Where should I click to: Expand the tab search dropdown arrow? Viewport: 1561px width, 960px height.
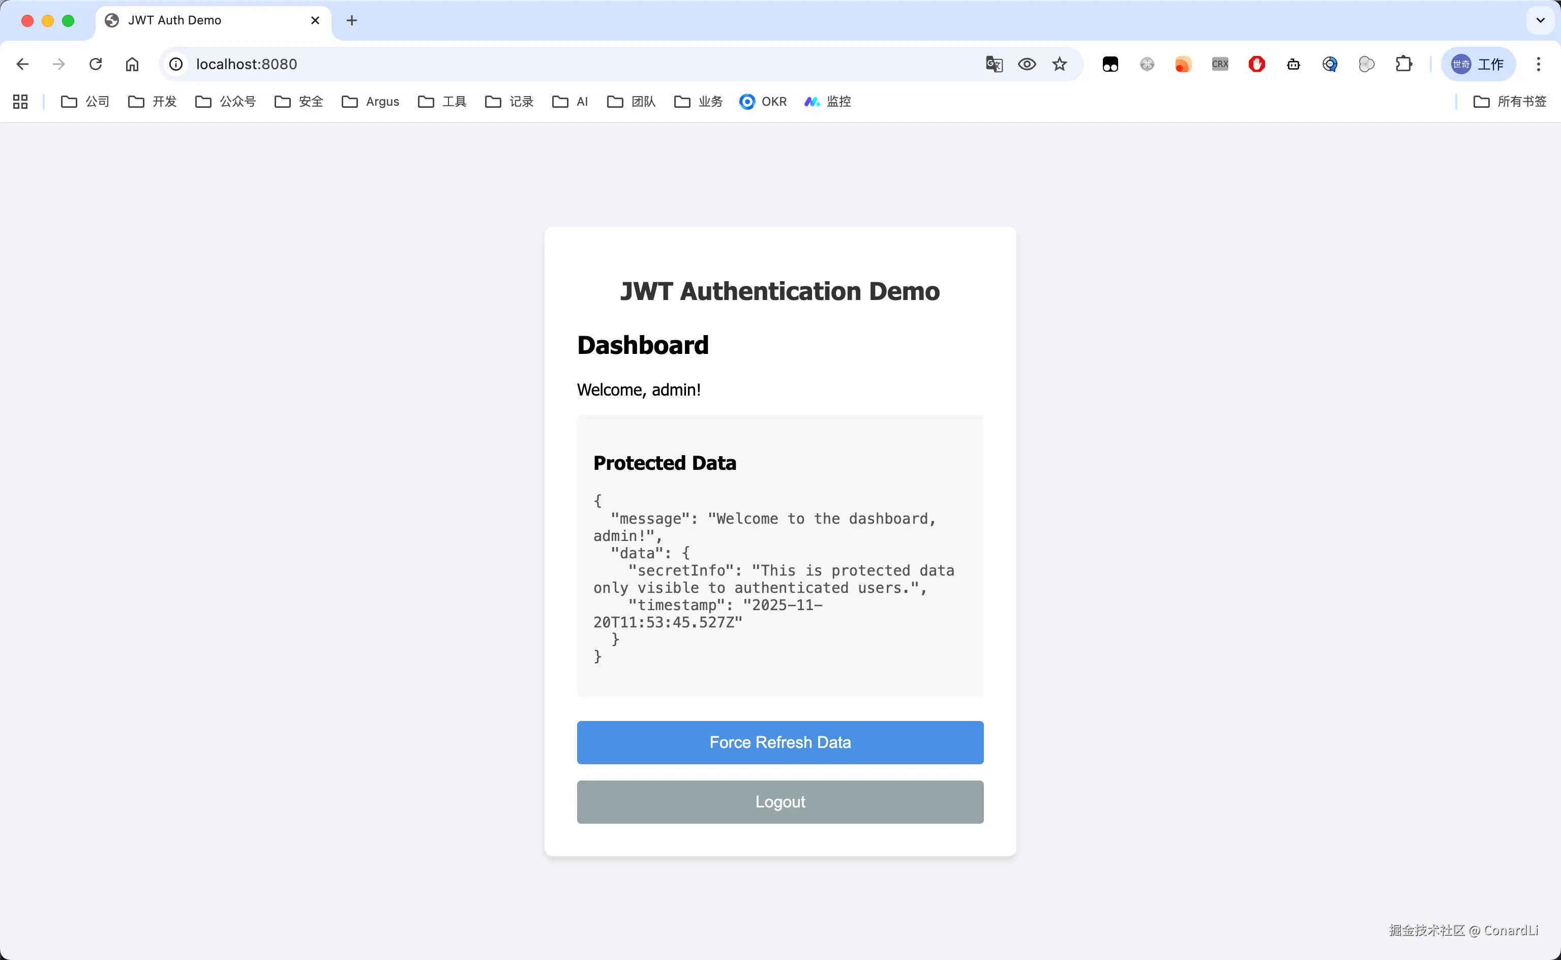(1540, 20)
